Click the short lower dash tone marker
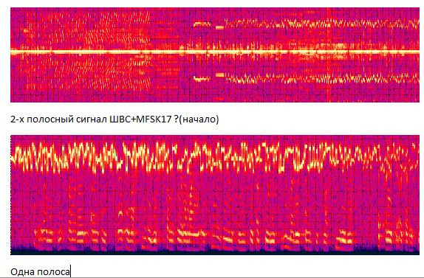 click(202, 79)
